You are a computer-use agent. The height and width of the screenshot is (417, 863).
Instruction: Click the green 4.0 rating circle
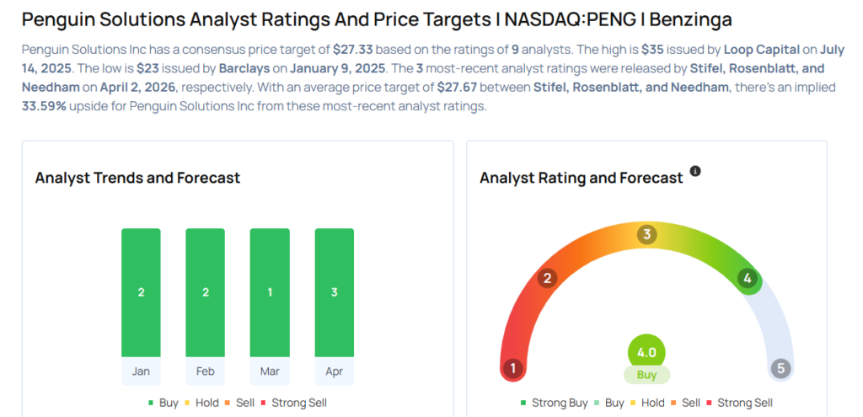point(646,351)
